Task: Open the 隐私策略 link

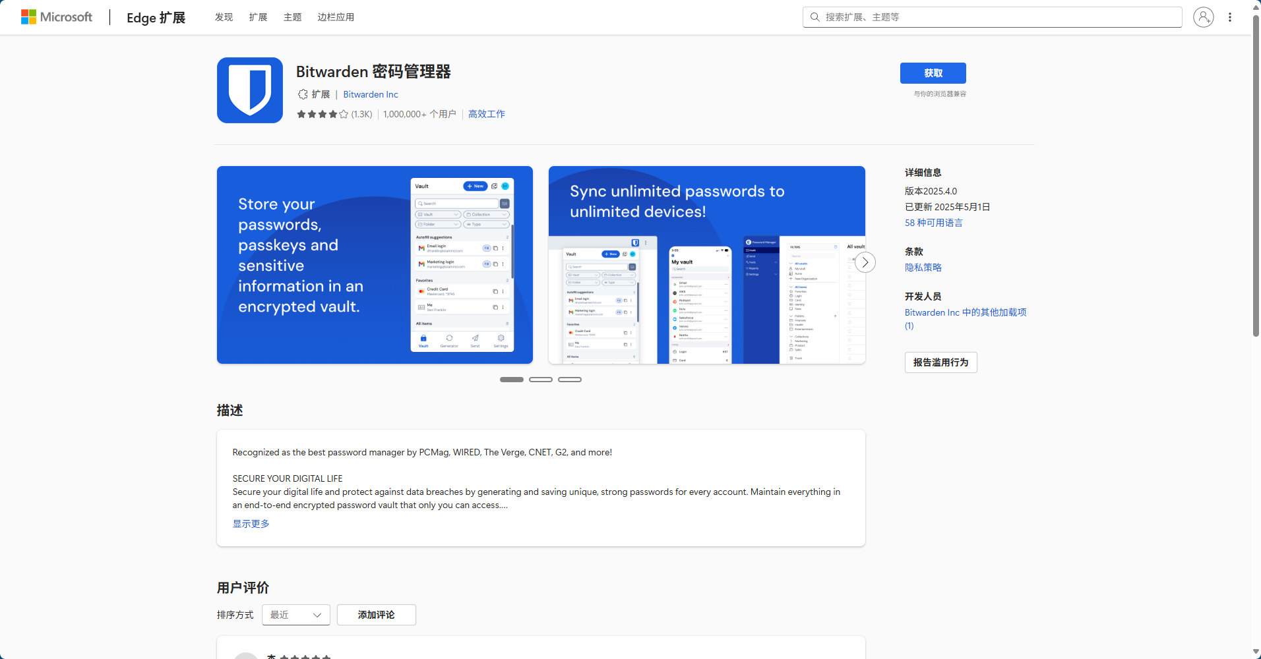Action: point(923,268)
